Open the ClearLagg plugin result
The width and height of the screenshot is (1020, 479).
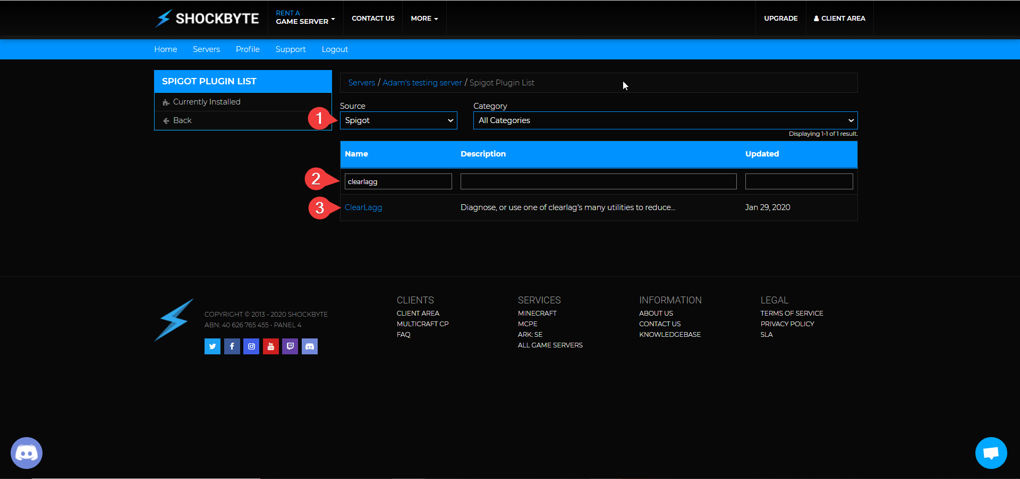click(x=363, y=207)
